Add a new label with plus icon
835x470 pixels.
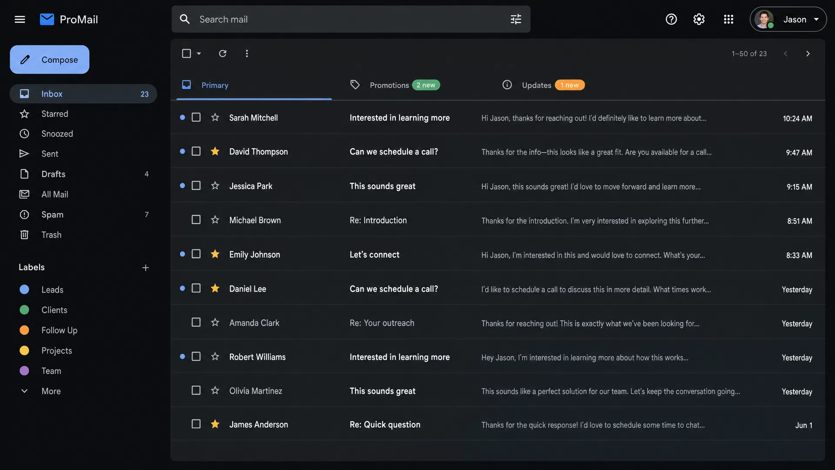[146, 268]
